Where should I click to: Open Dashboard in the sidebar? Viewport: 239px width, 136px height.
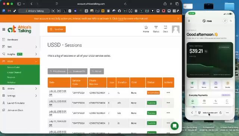12,40
